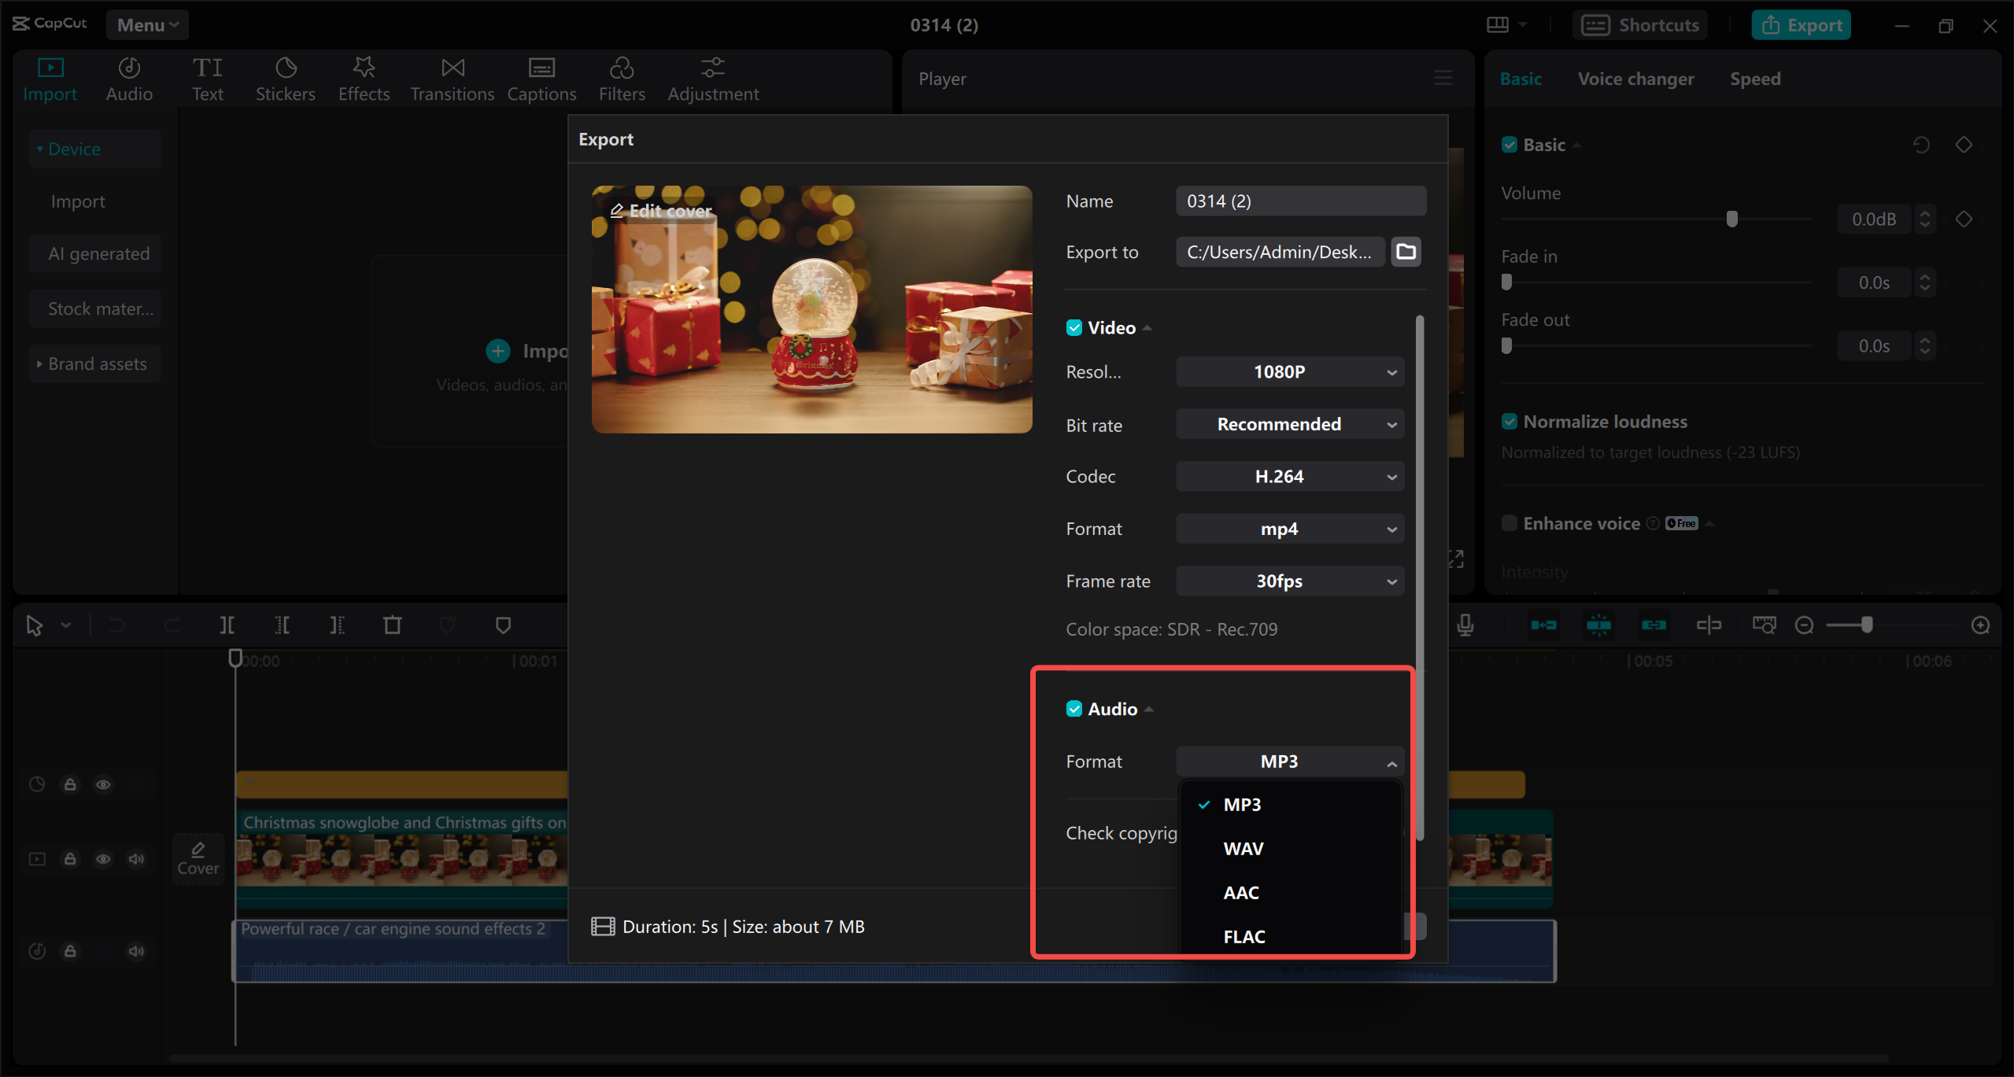The image size is (2014, 1077).
Task: Click the Name input field
Action: coord(1300,201)
